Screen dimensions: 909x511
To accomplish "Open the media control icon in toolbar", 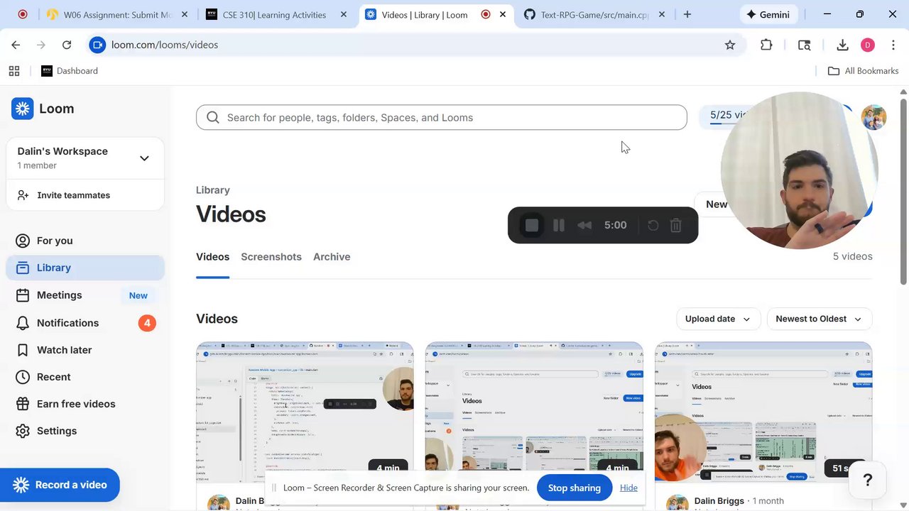I will [x=805, y=45].
